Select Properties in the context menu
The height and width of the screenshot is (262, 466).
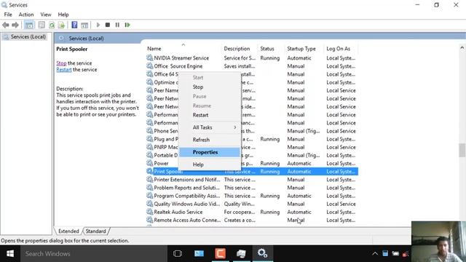[x=210, y=152]
